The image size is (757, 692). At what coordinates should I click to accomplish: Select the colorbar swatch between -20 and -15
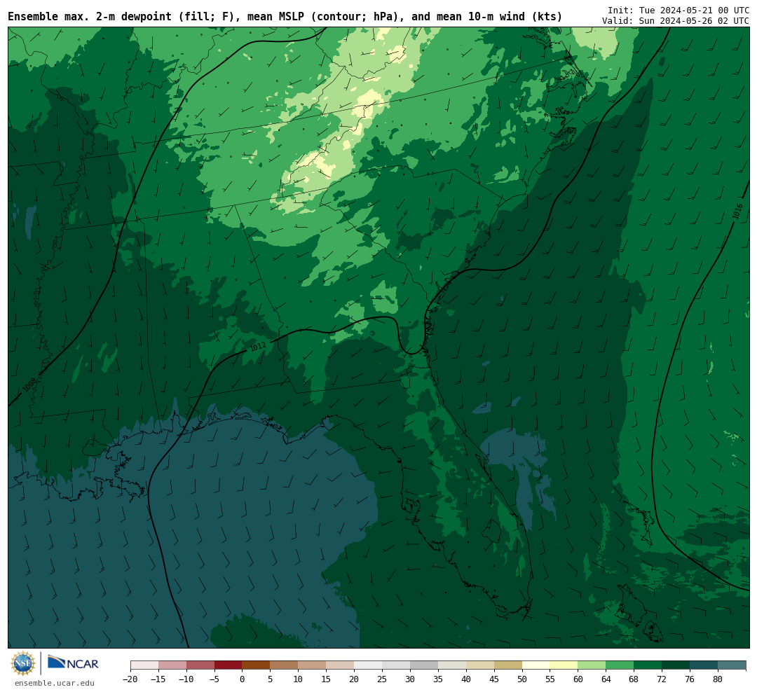click(144, 665)
